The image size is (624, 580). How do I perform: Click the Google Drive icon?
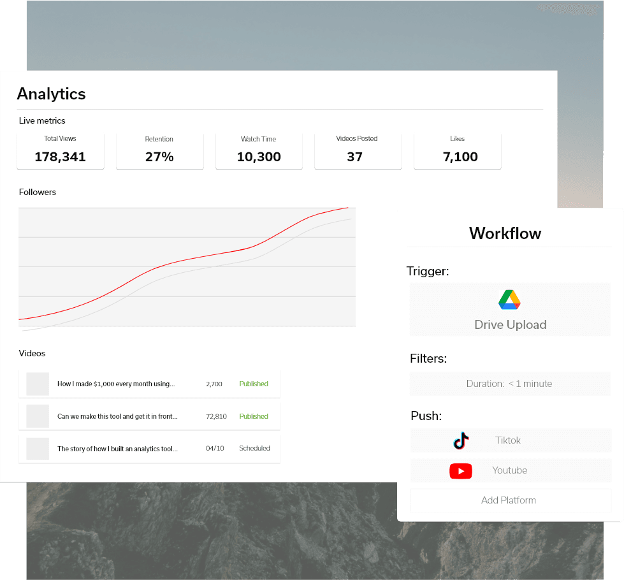(x=509, y=300)
